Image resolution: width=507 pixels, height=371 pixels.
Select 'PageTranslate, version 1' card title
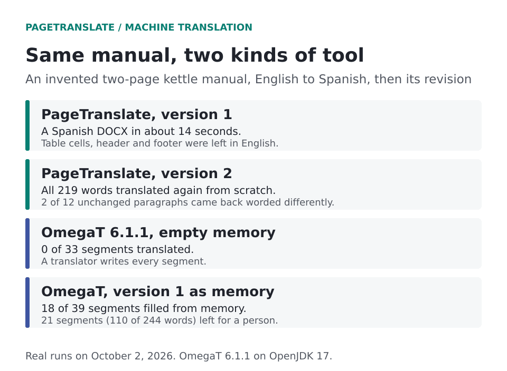coord(136,114)
